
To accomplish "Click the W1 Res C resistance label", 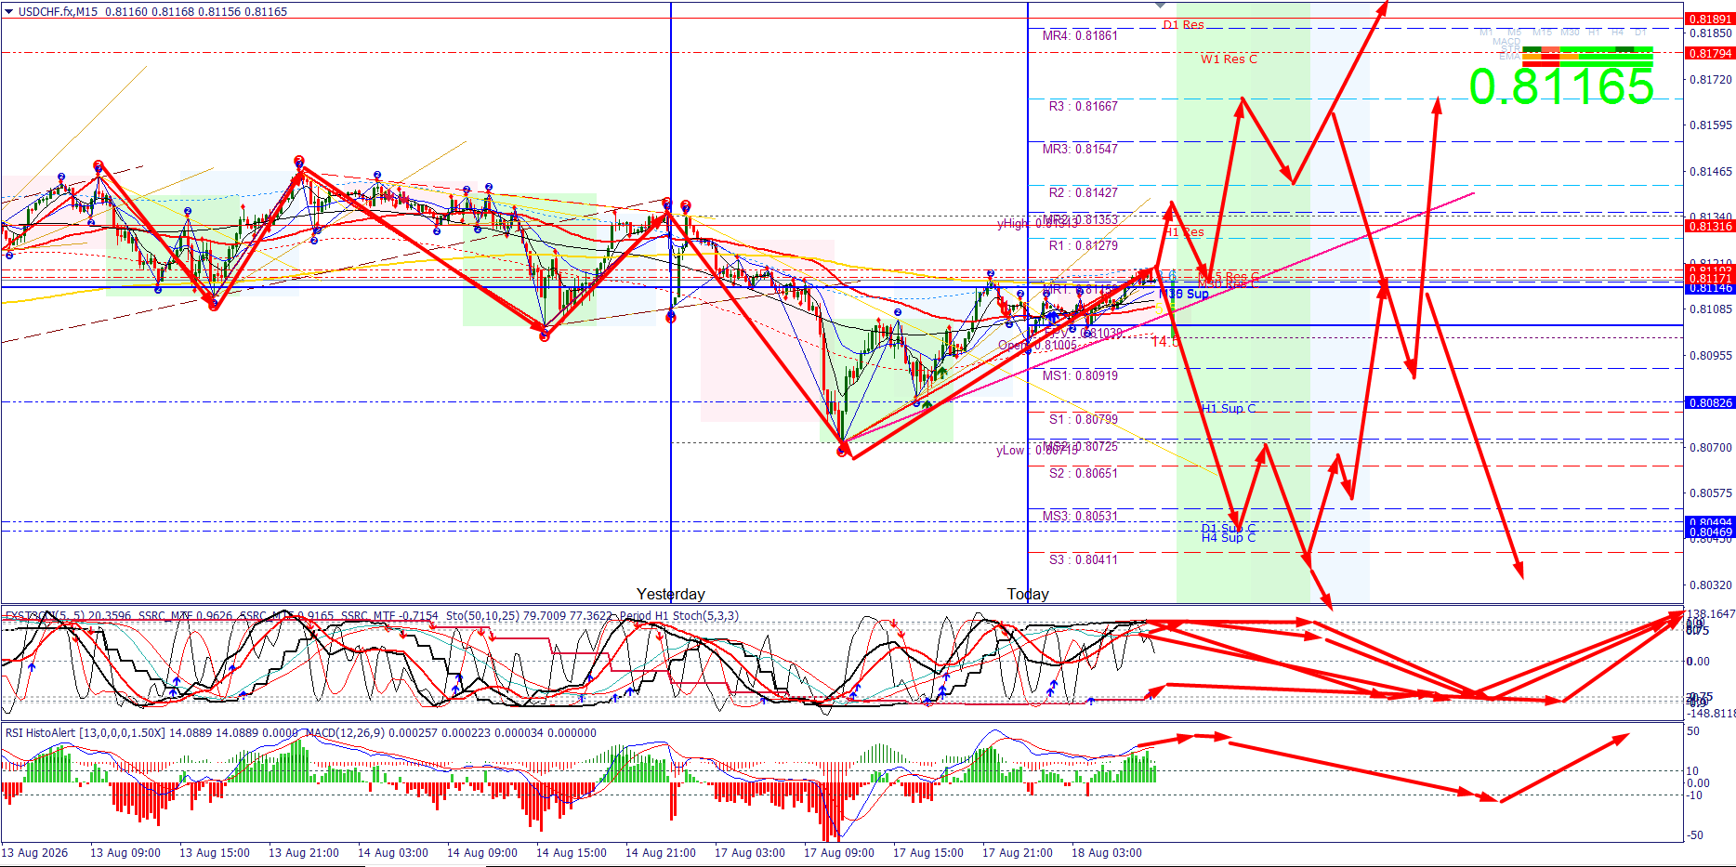I will click(1229, 59).
